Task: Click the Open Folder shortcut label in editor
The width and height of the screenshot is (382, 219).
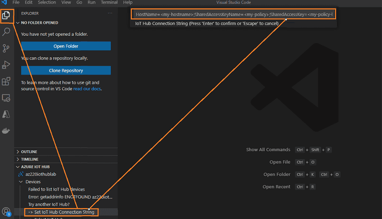Action: coord(277,175)
